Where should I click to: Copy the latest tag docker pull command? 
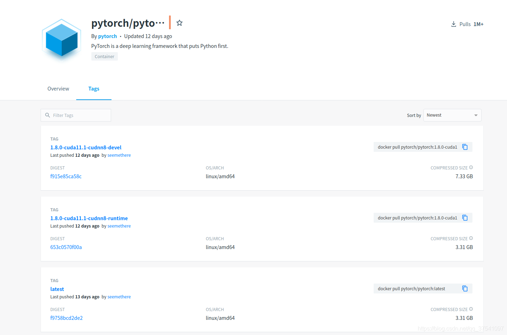tap(465, 289)
